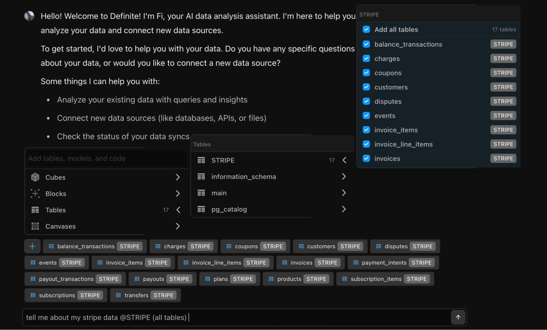This screenshot has height=330, width=547.
Task: Click the table icon on payouts chip
Action: point(137,279)
